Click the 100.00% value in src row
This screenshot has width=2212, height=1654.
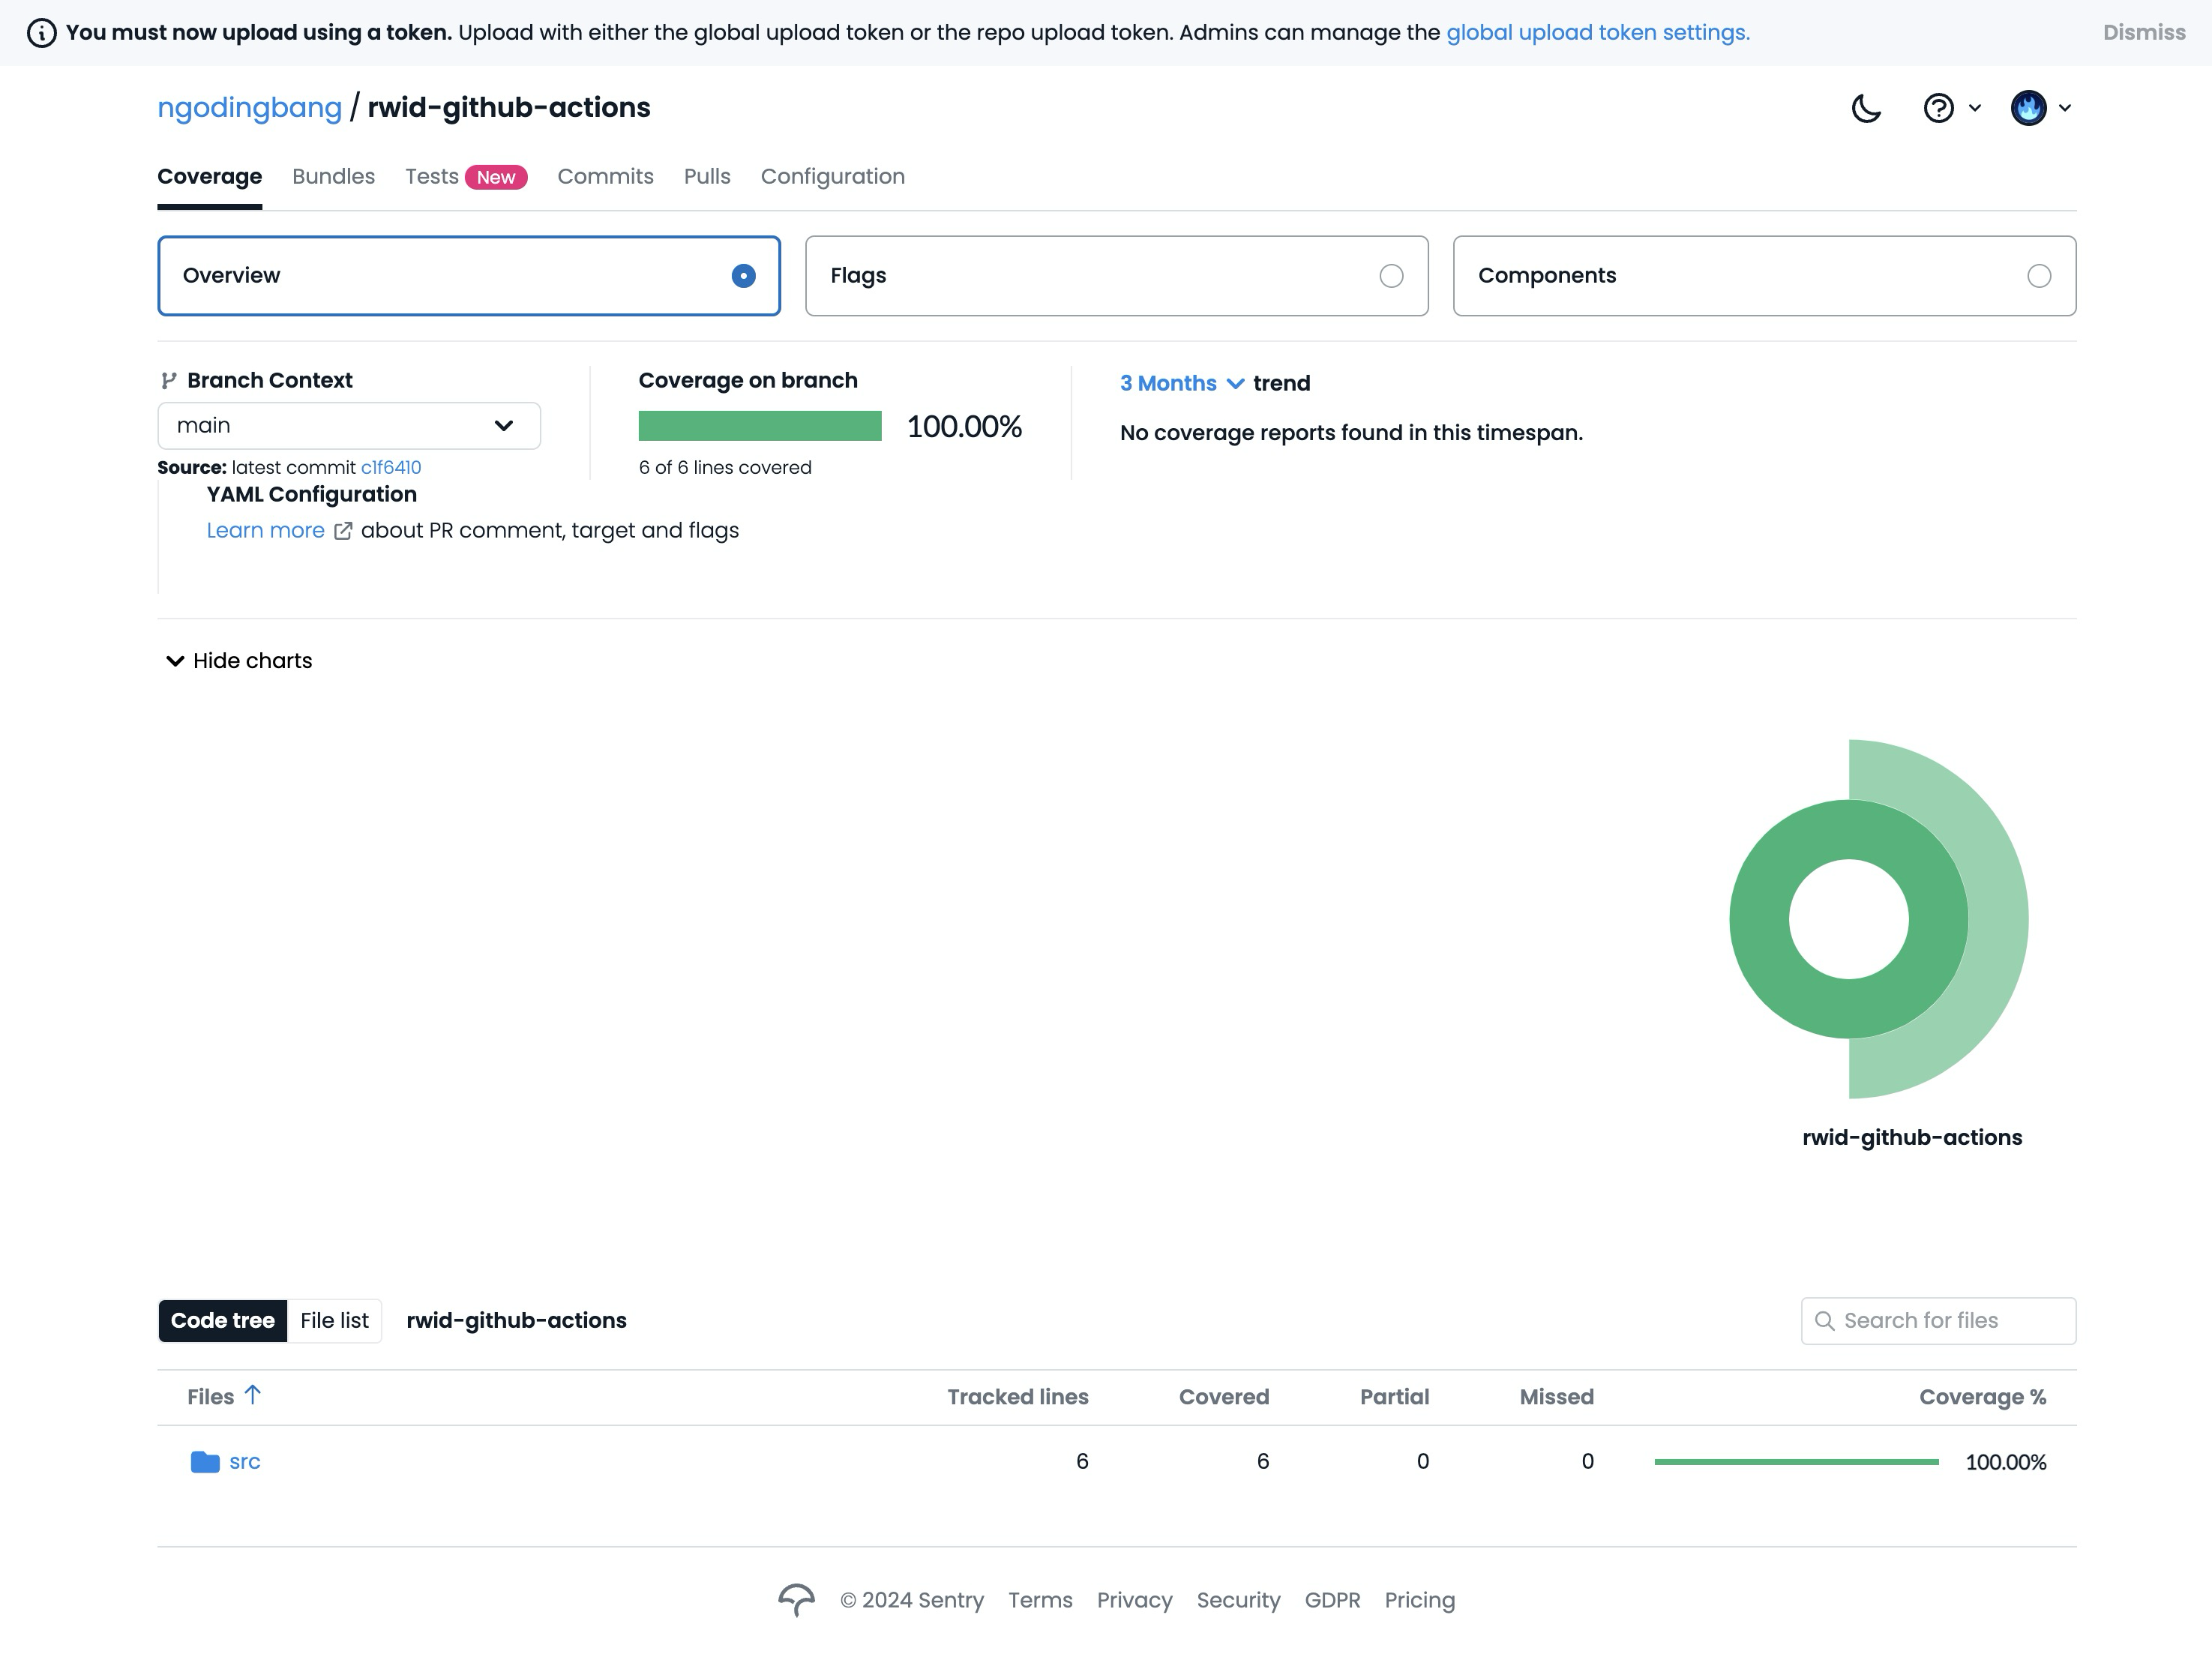(x=2006, y=1462)
